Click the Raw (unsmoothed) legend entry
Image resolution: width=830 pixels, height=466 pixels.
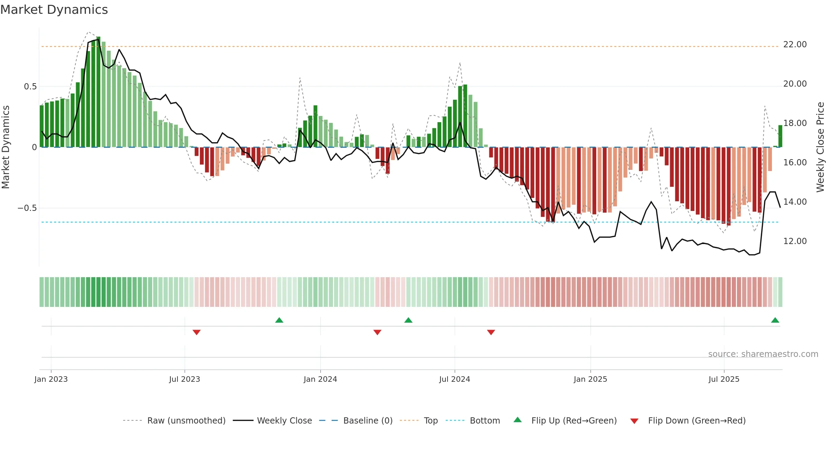[174, 420]
